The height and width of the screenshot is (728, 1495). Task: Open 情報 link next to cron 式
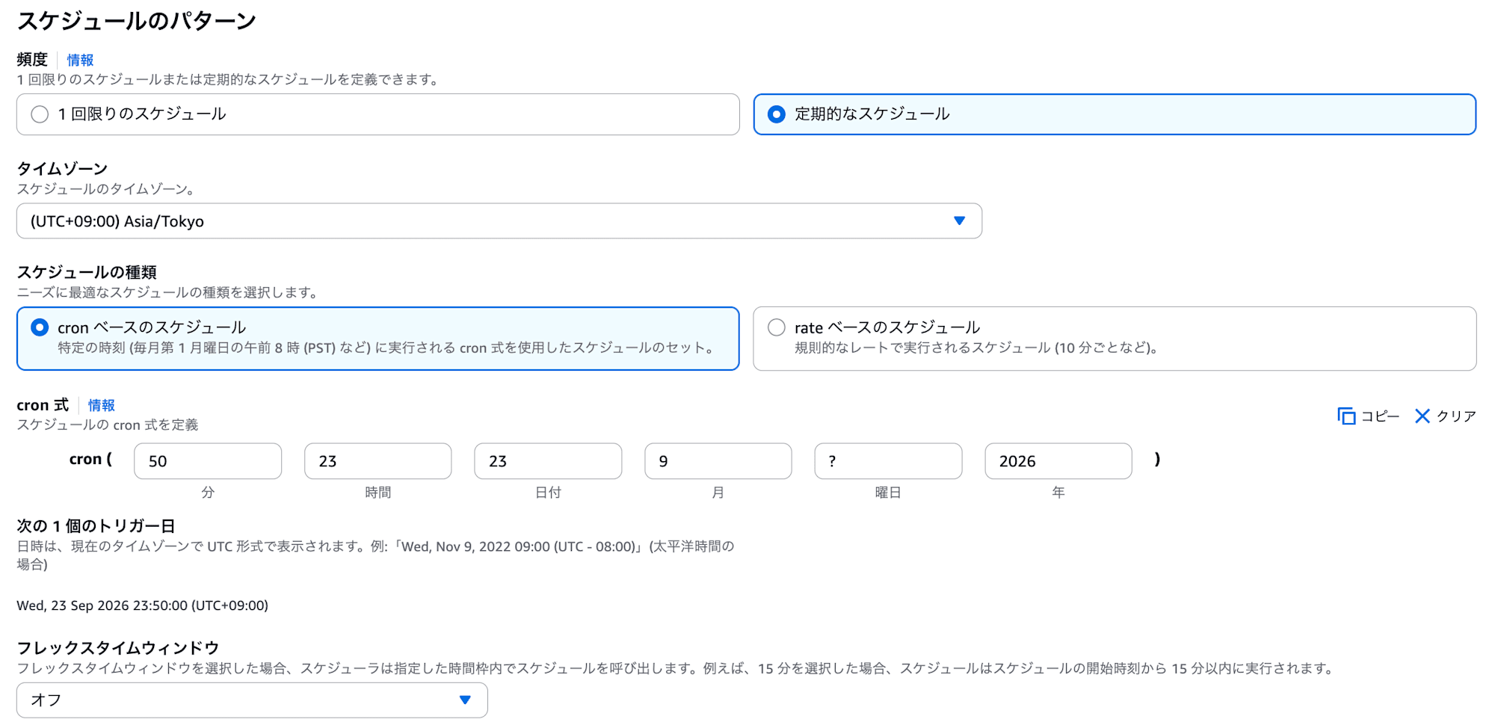101,405
